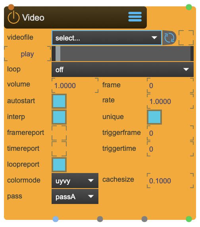This screenshot has width=200, height=227.
Task: Open the Video module hamburger menu
Action: click(135, 17)
